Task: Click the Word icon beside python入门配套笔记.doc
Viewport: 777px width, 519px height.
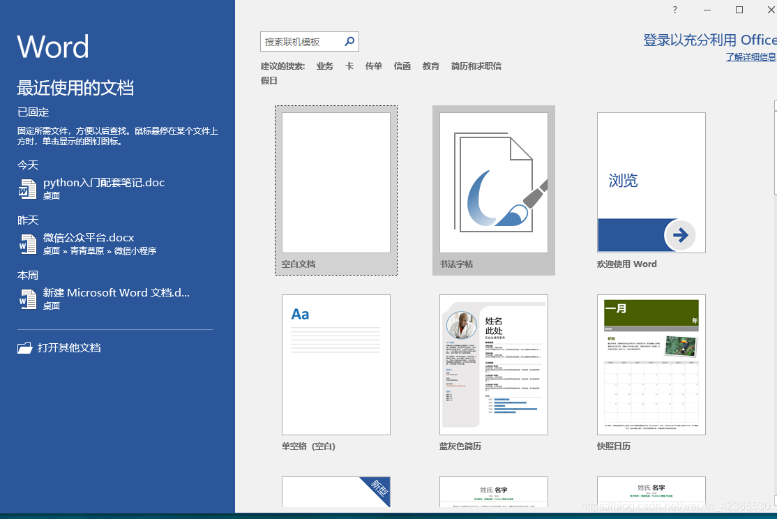Action: coord(27,189)
